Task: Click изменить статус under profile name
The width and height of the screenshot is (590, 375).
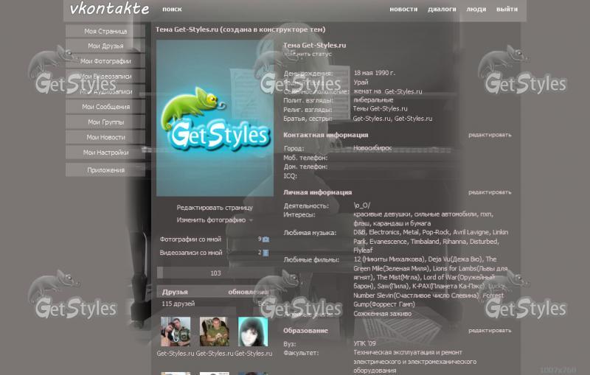Action: click(x=308, y=54)
